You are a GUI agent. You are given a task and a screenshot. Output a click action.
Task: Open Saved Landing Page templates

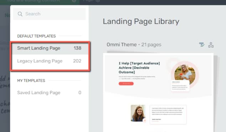click(x=49, y=93)
